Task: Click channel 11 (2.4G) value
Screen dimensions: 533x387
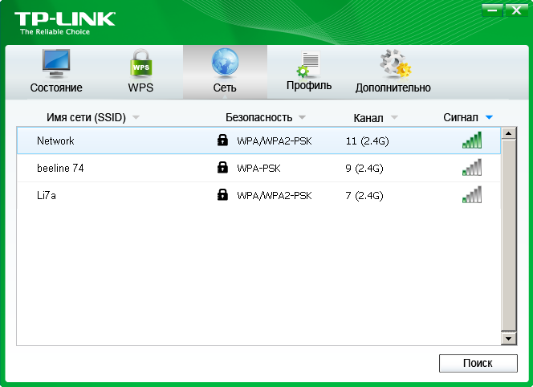Action: (x=367, y=141)
